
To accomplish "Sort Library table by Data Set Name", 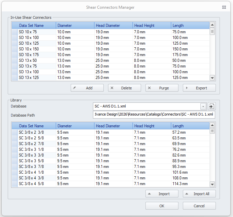I will tap(34, 126).
